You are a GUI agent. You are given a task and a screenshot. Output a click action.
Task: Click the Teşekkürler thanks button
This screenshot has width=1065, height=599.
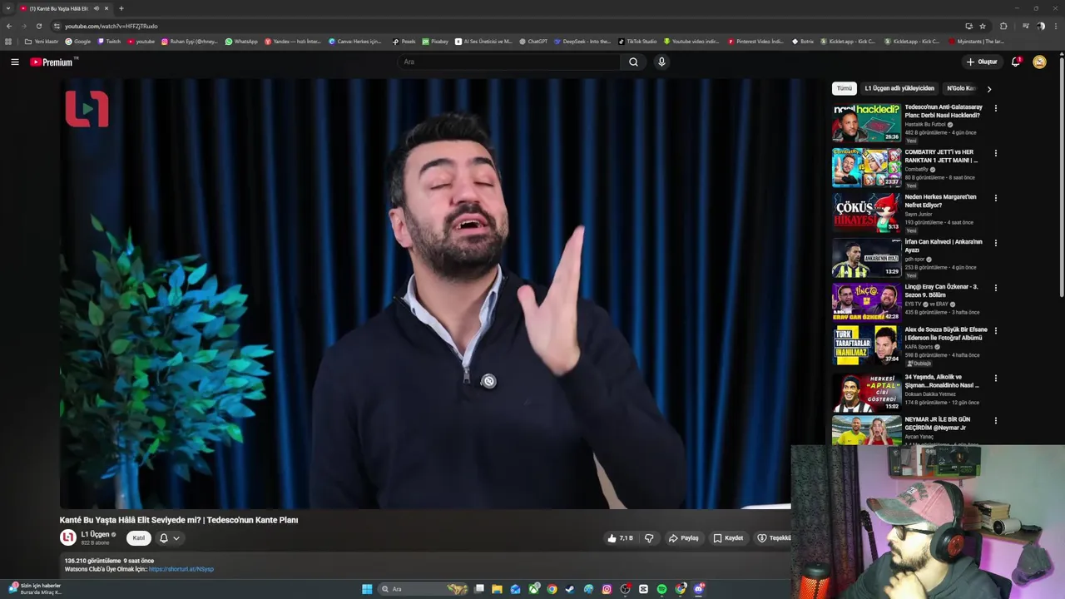pos(774,538)
